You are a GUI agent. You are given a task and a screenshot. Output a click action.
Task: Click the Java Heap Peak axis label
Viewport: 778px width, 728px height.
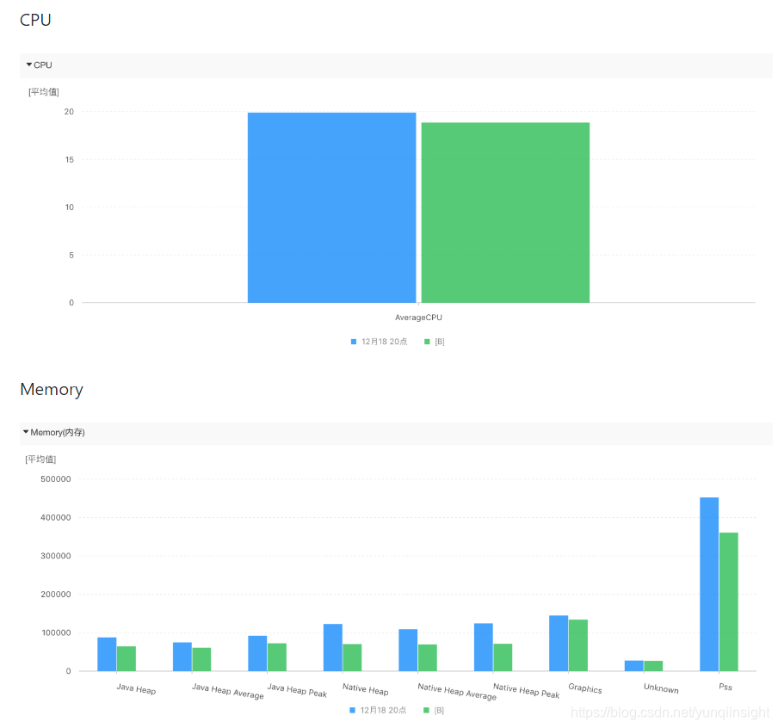(x=297, y=690)
